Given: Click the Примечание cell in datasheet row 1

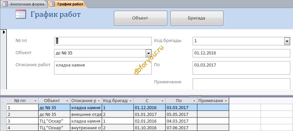Looking at the screenshot, I should [213, 107].
